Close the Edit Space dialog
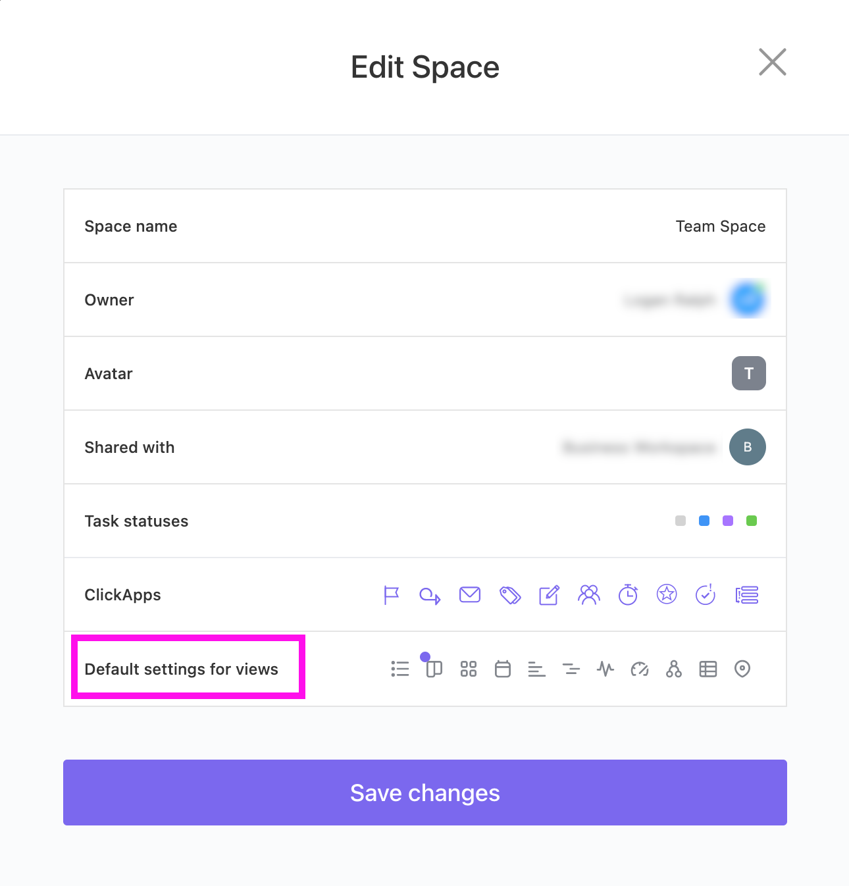This screenshot has width=849, height=886. point(773,63)
